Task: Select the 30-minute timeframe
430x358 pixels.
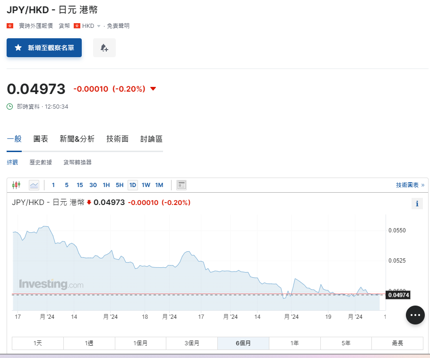Action: [x=93, y=185]
